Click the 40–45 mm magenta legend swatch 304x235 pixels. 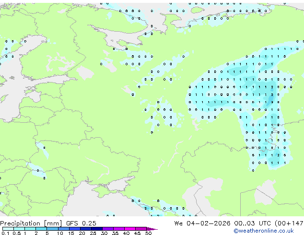coord(130,229)
